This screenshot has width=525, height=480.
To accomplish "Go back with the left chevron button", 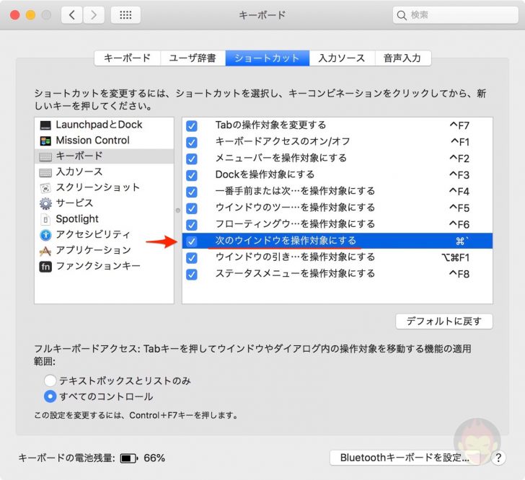I will tap(71, 14).
